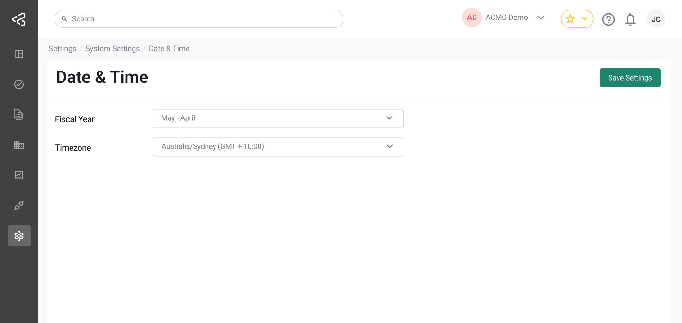682x323 pixels.
Task: Navigate to Settings via the breadcrumb
Action: (x=63, y=48)
